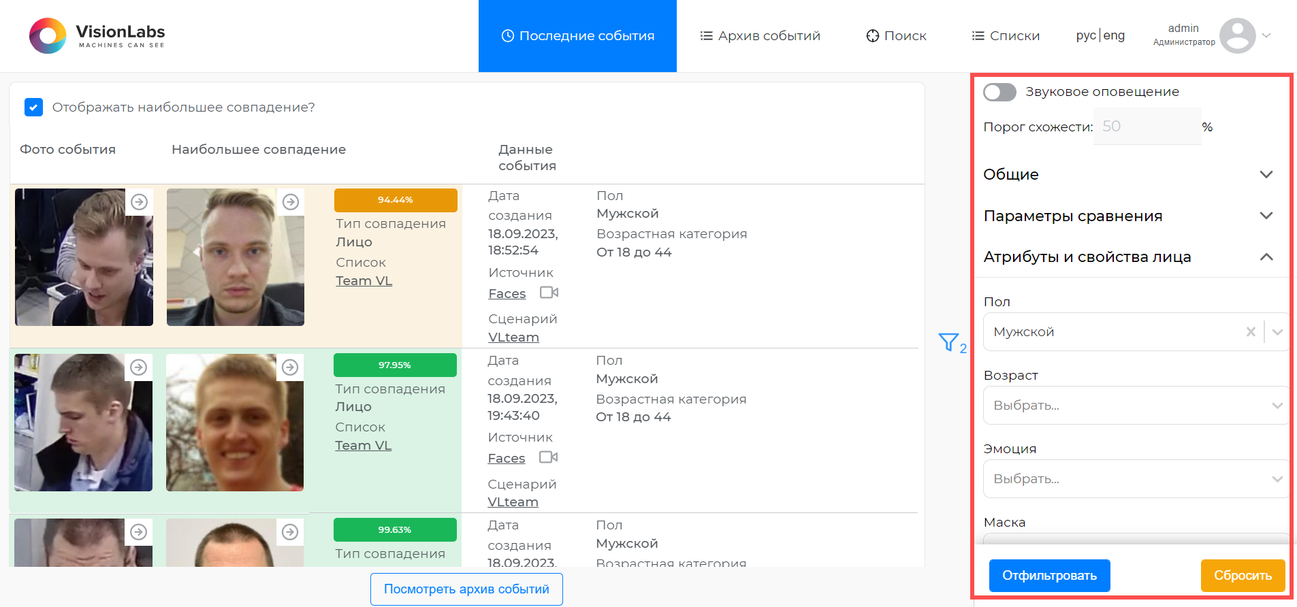
Task: Click the Наибольшее совпадение column header
Action: tap(259, 150)
